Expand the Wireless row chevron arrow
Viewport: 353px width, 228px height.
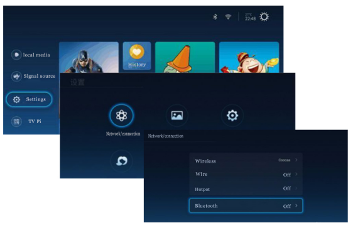pos(296,160)
